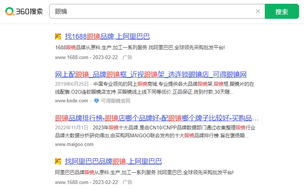Click 广告 label under last 1688 result
The height and width of the screenshot is (190, 304).
coord(127,182)
